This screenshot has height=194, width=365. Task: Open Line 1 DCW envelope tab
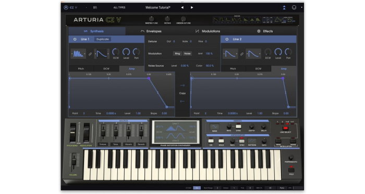[106, 69]
